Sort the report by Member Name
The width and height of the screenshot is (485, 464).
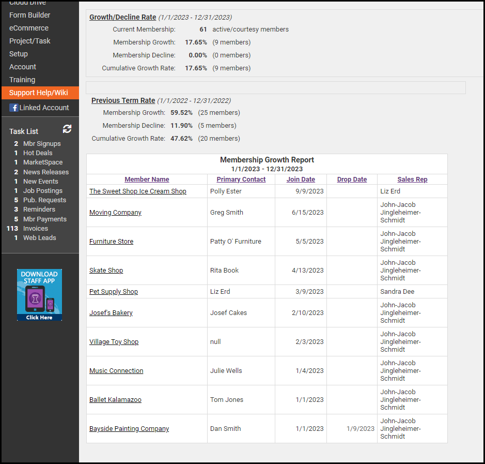coord(147,179)
